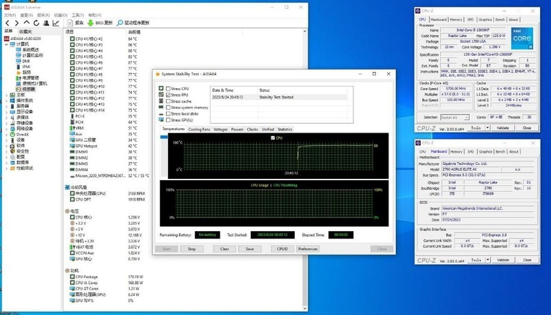Image resolution: width=551 pixels, height=315 pixels.
Task: Click the Preferences button
Action: 307,249
